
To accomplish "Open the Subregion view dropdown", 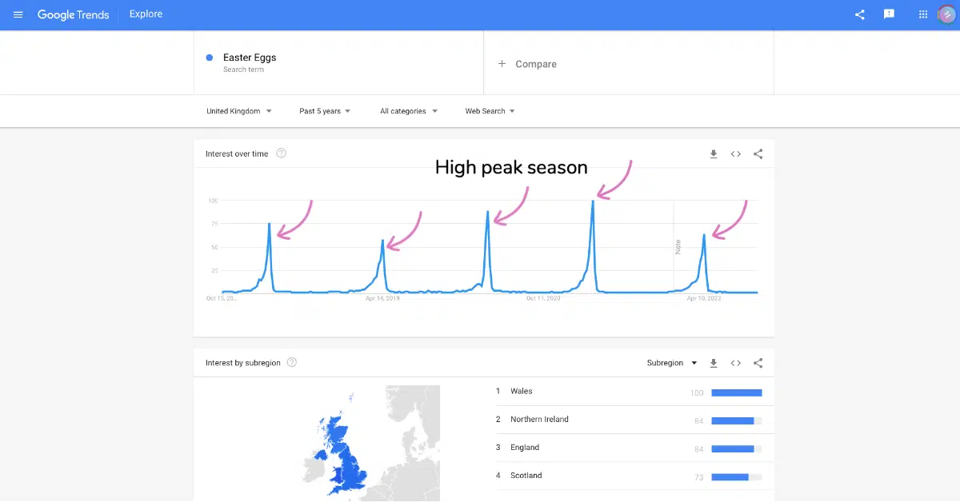I will click(672, 363).
